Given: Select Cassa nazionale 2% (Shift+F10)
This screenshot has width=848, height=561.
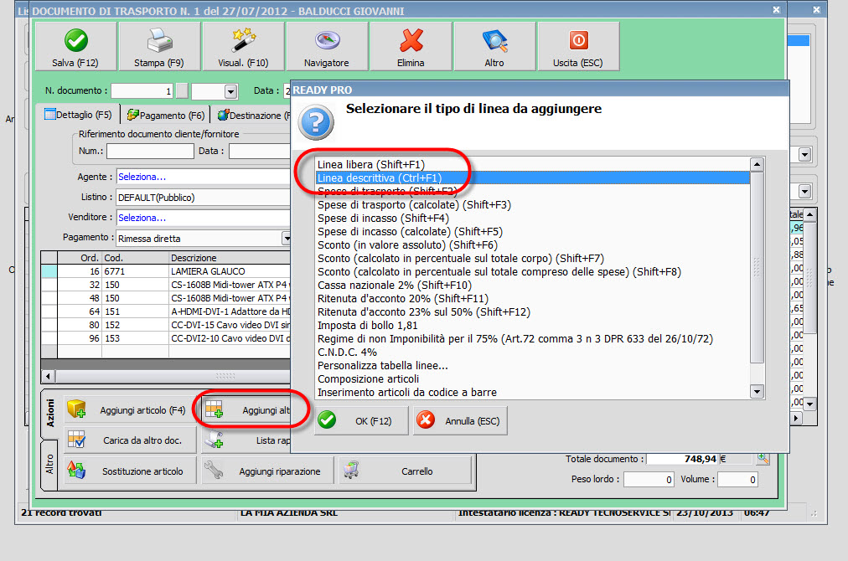Looking at the screenshot, I should pyautogui.click(x=533, y=285).
